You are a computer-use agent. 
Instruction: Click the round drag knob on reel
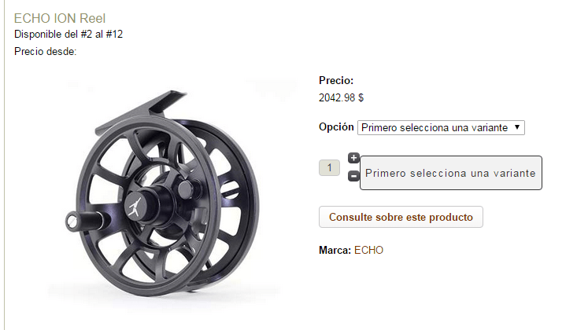(185, 189)
